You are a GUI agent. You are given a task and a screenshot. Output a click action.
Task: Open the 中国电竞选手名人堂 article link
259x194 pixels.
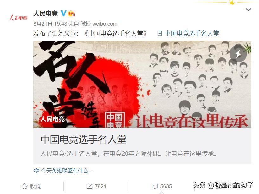(192, 33)
